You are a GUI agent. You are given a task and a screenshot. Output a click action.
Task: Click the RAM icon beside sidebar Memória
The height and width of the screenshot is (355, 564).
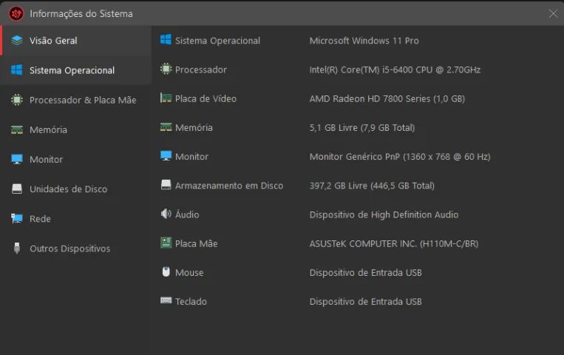(17, 129)
